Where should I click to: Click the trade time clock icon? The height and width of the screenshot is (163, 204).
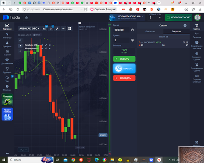click(132, 30)
